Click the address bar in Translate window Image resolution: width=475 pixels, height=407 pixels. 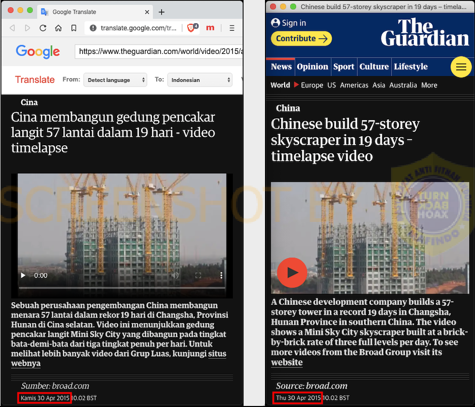pos(138,28)
